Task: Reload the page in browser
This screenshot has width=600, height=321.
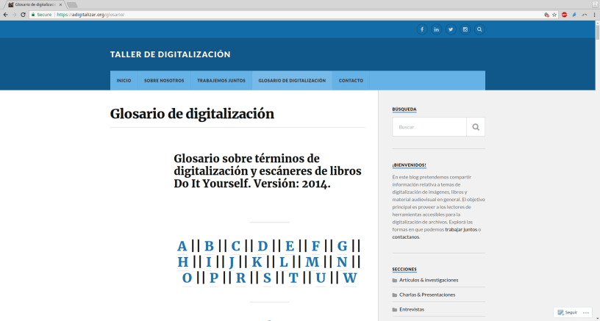Action: click(x=24, y=14)
